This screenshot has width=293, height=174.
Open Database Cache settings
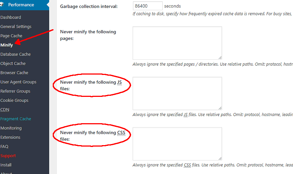[15, 54]
